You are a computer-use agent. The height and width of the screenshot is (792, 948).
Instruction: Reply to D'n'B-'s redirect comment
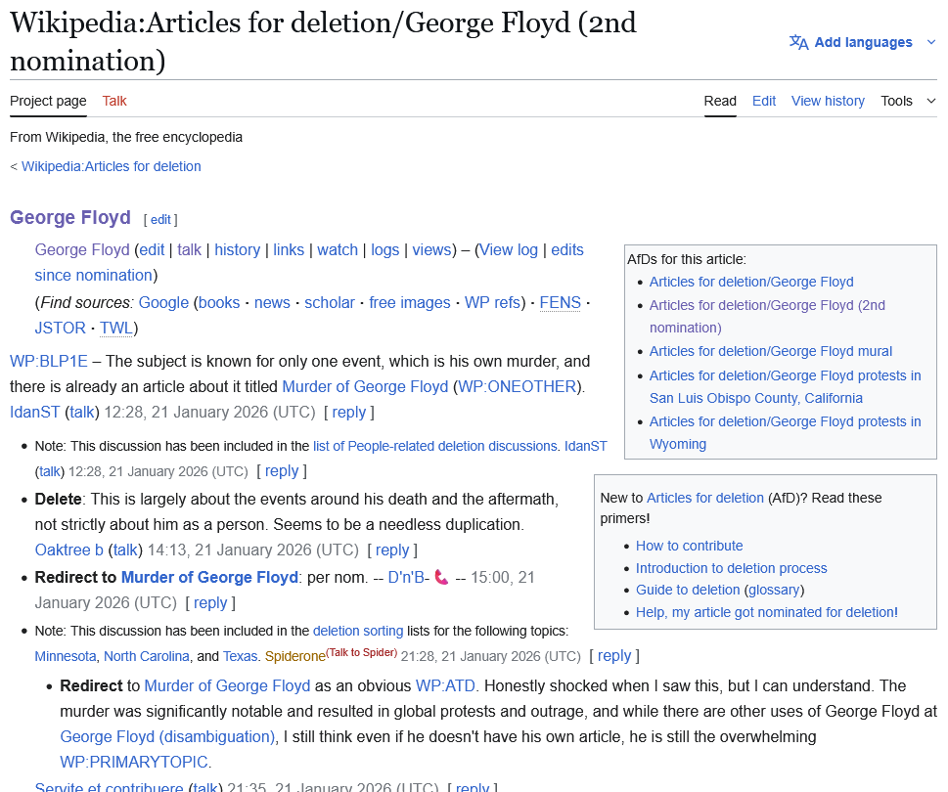210,603
